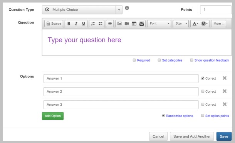
Task: Insert a numbered list
Action: tap(93, 23)
